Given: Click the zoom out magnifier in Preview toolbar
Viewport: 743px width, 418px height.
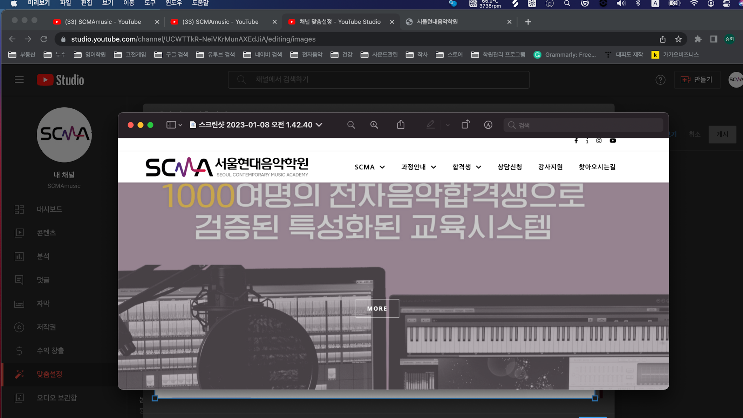Looking at the screenshot, I should [x=351, y=125].
